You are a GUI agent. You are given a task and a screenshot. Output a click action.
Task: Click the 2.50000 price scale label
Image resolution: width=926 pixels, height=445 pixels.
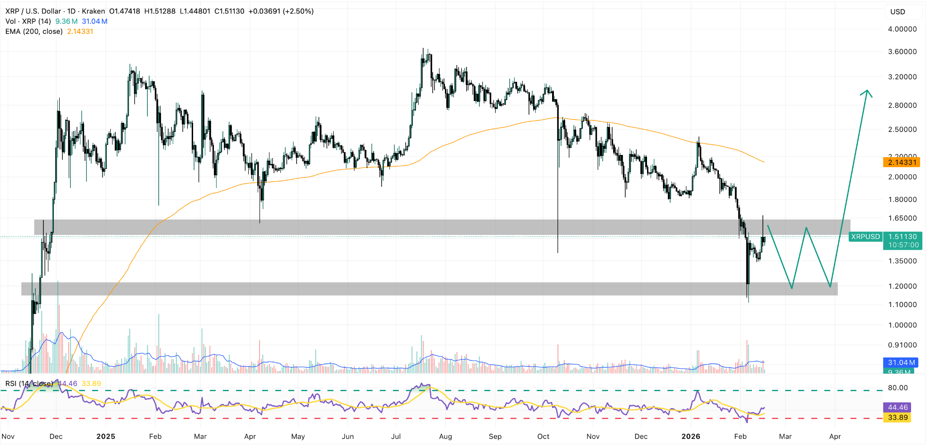click(x=902, y=129)
